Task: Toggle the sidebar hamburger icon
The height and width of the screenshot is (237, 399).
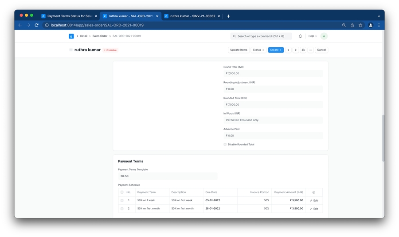Action: point(70,50)
